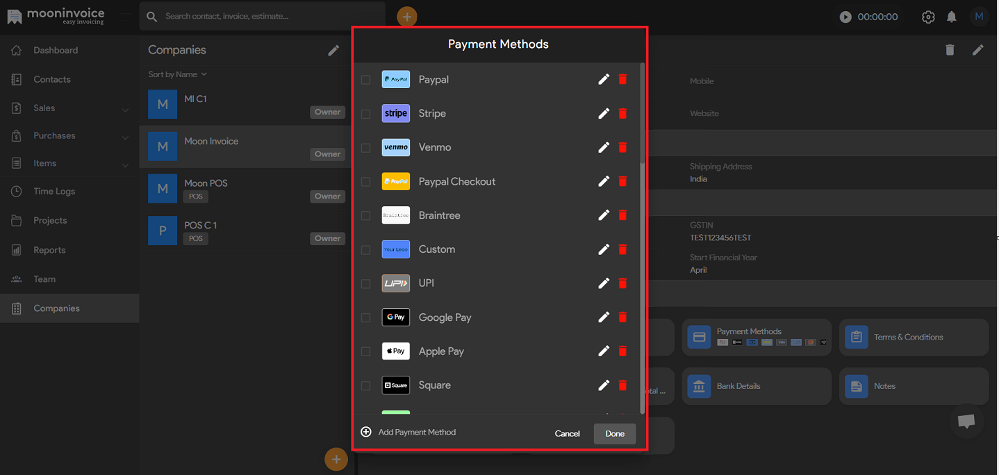Viewport: 999px width, 475px height.
Task: Check the Paypal Checkout checkbox
Action: tap(365, 182)
